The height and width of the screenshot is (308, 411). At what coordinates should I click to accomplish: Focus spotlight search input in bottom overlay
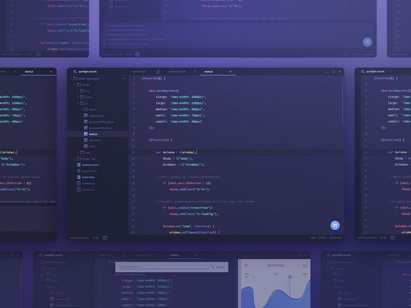164,267
